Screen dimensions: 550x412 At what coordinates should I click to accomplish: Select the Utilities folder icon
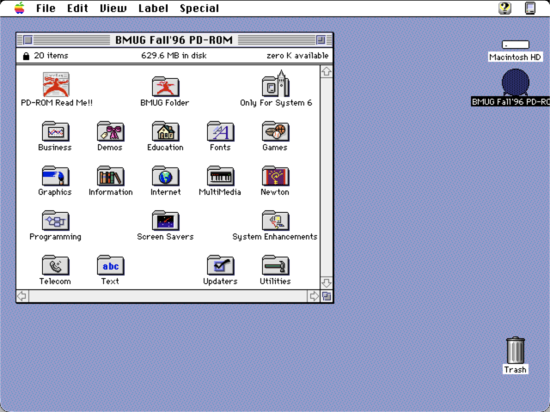click(x=276, y=265)
